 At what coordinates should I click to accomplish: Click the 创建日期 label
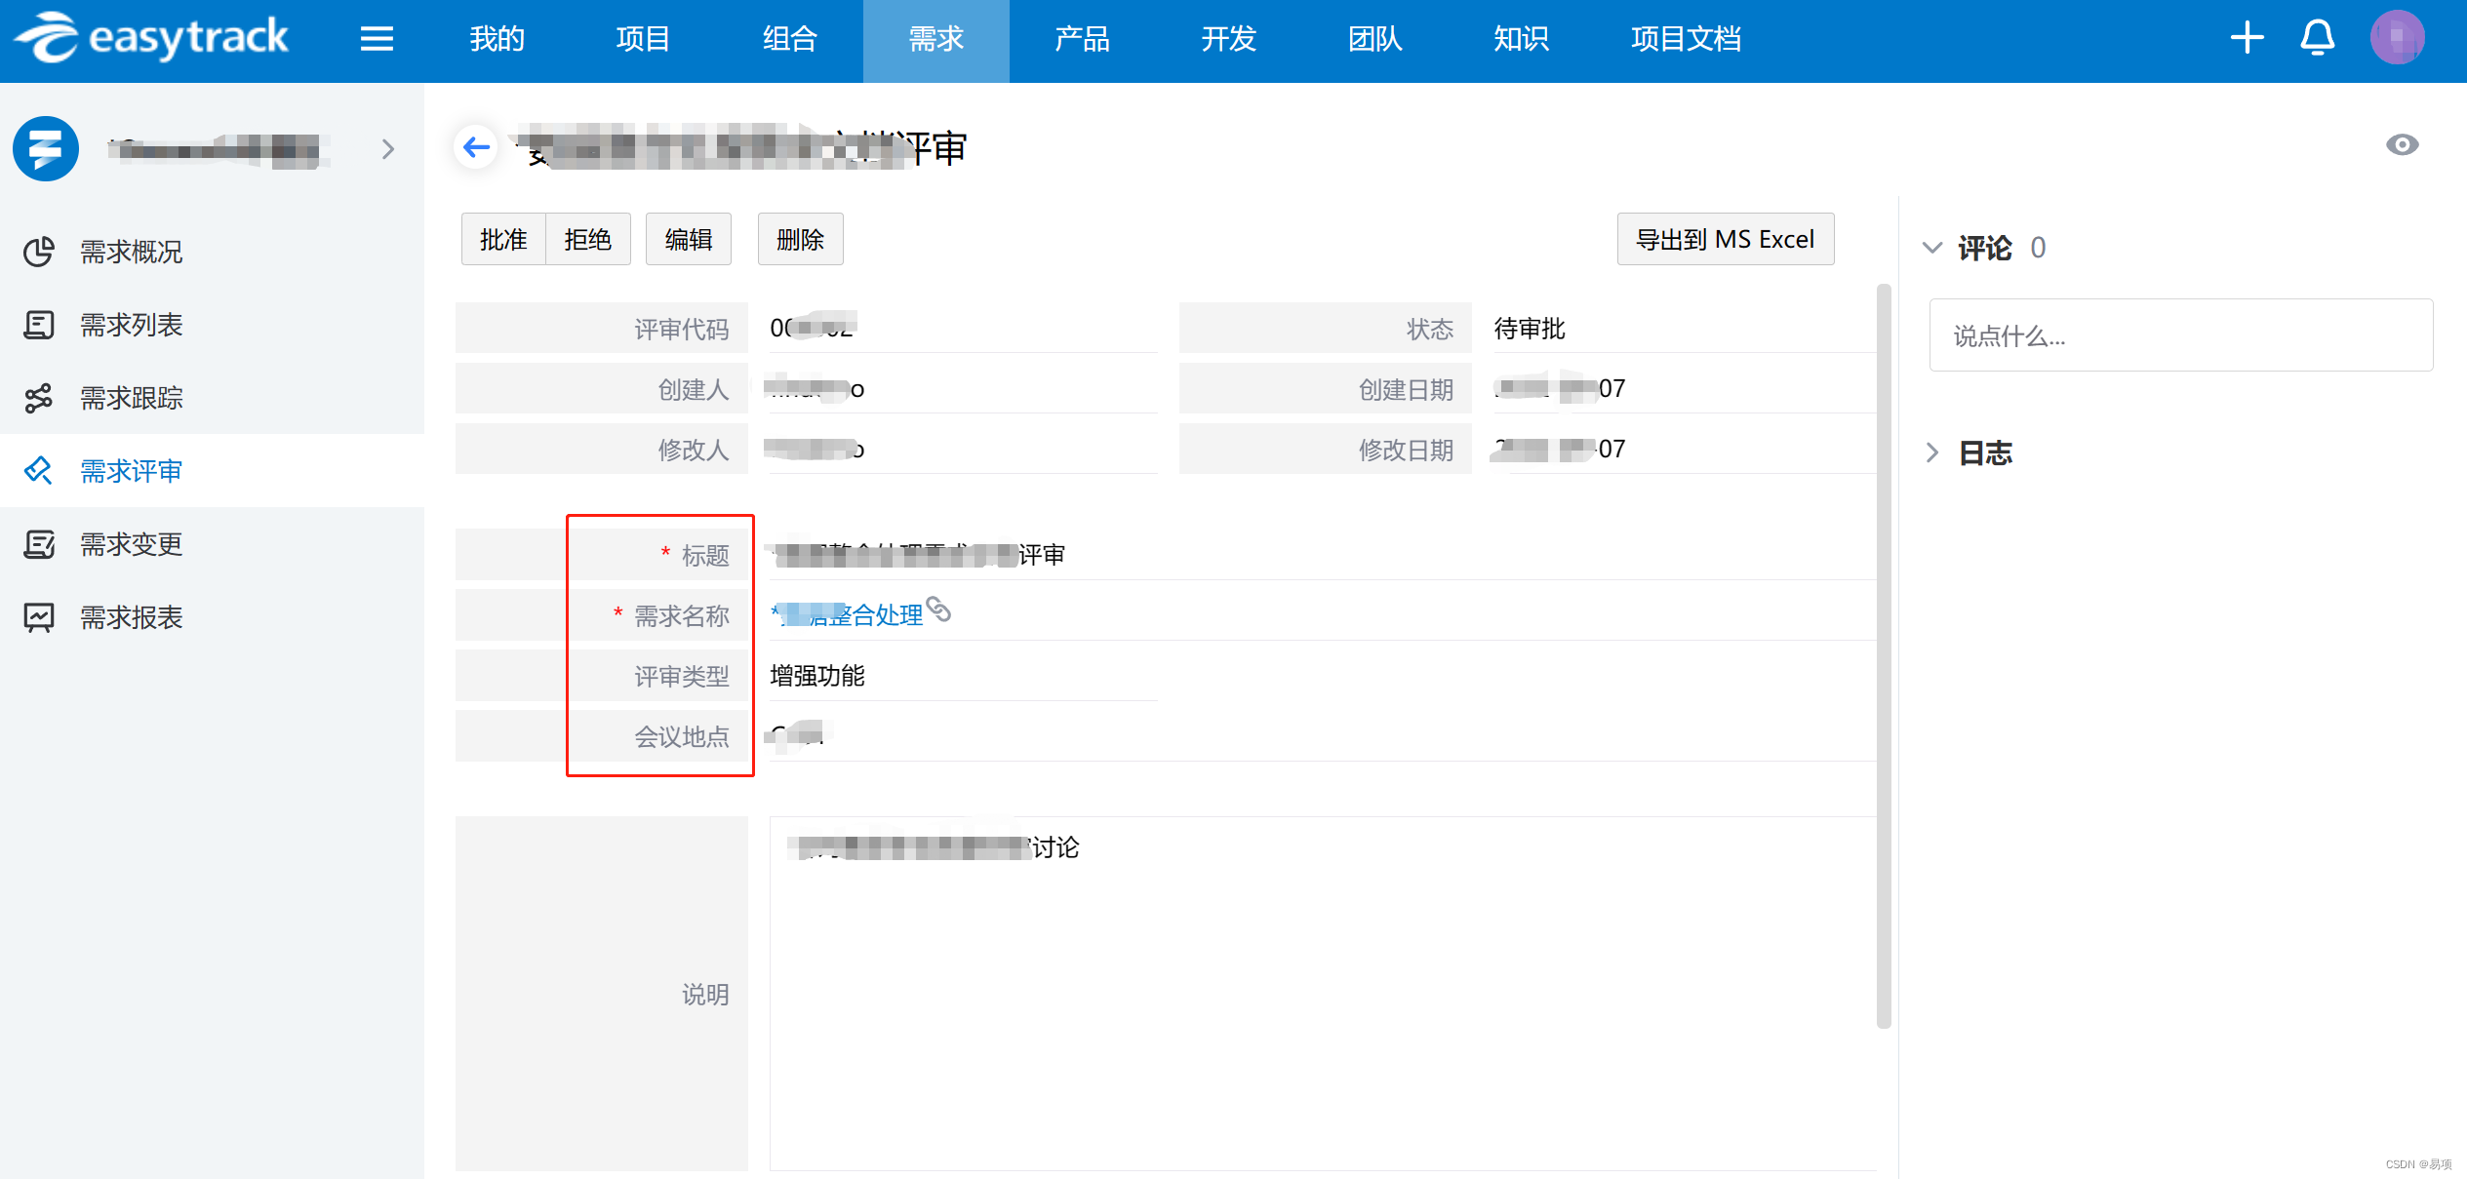pyautogui.click(x=1406, y=390)
